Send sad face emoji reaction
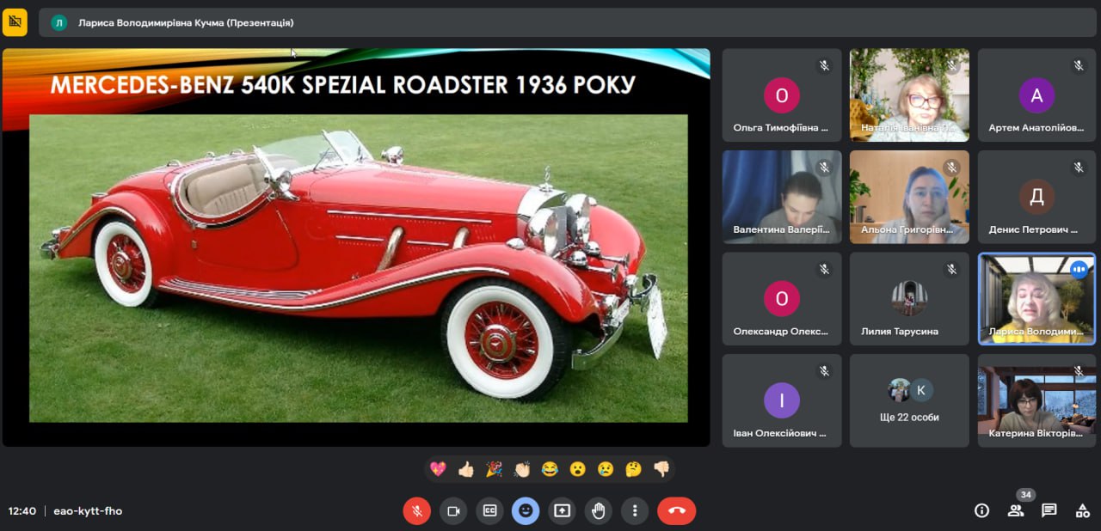Screen dimensions: 1101x531 (x=606, y=469)
